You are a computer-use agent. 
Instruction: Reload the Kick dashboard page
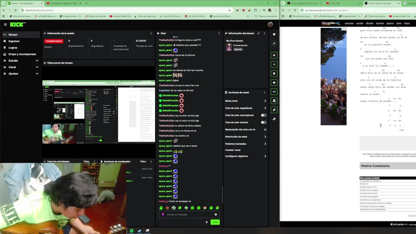15,10
